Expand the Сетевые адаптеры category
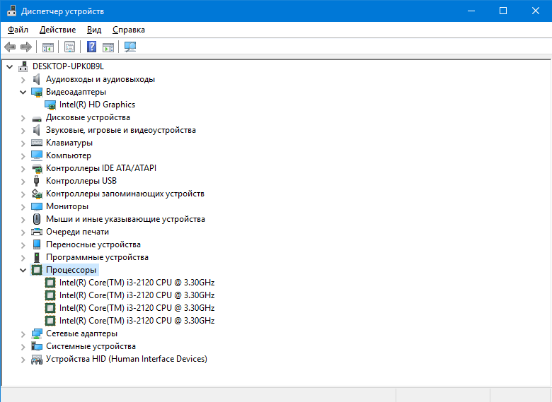Screen dimensions: 552x402 coord(23,333)
